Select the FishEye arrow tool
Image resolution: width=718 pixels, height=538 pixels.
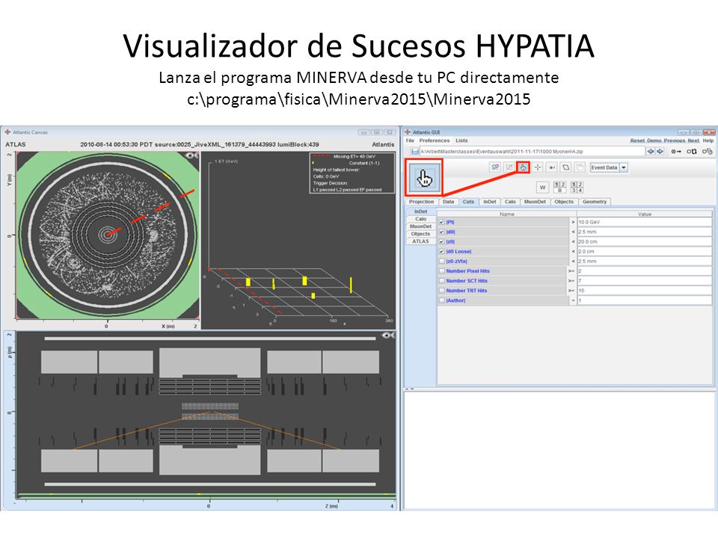click(552, 167)
